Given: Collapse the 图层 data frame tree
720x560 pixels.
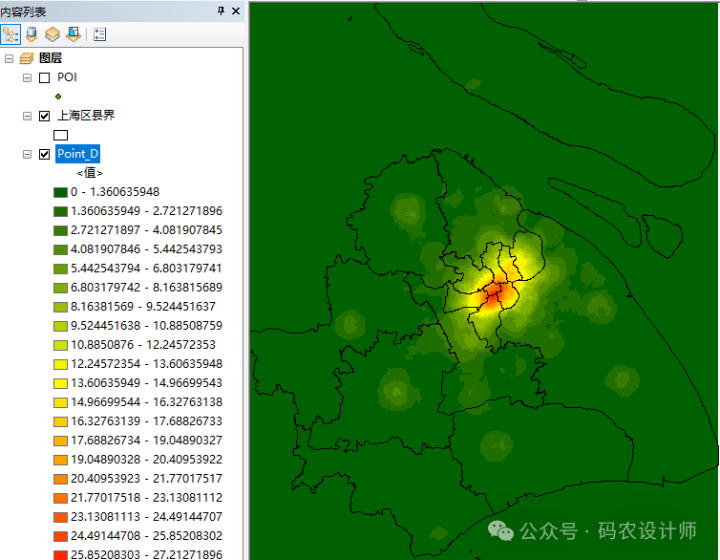Looking at the screenshot, I should coord(10,58).
